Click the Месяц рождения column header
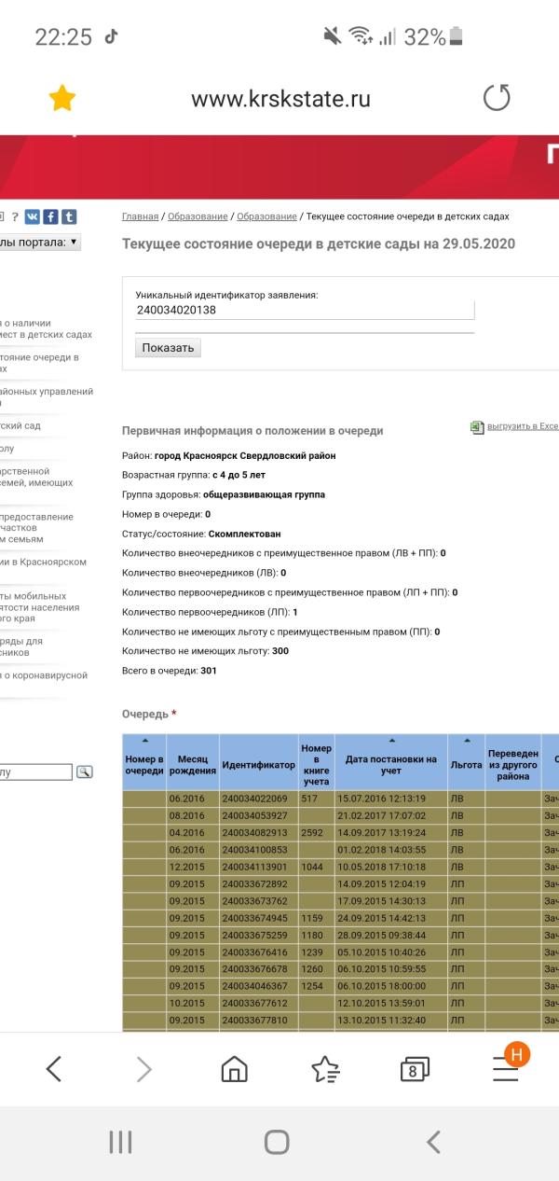The width and height of the screenshot is (559, 1181). [192, 764]
